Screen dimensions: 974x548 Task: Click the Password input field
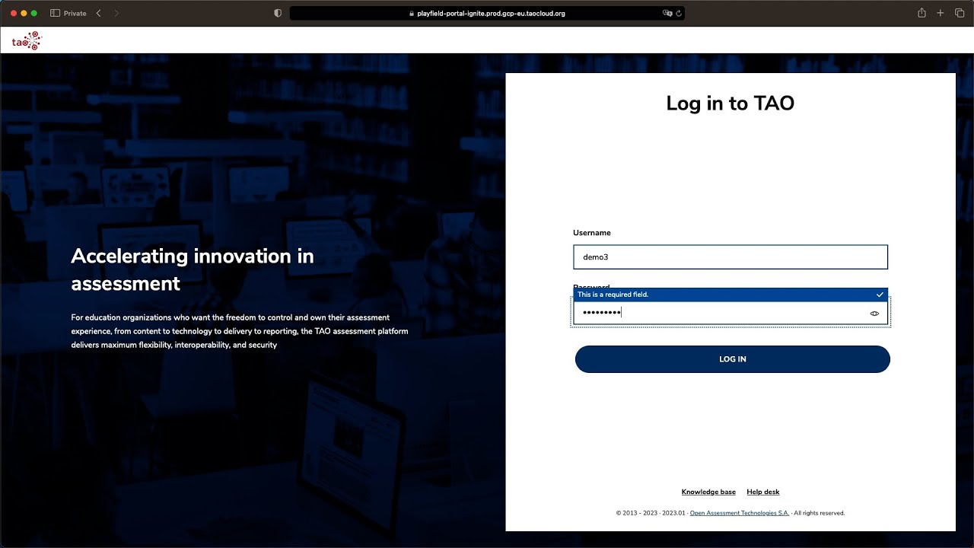click(730, 313)
